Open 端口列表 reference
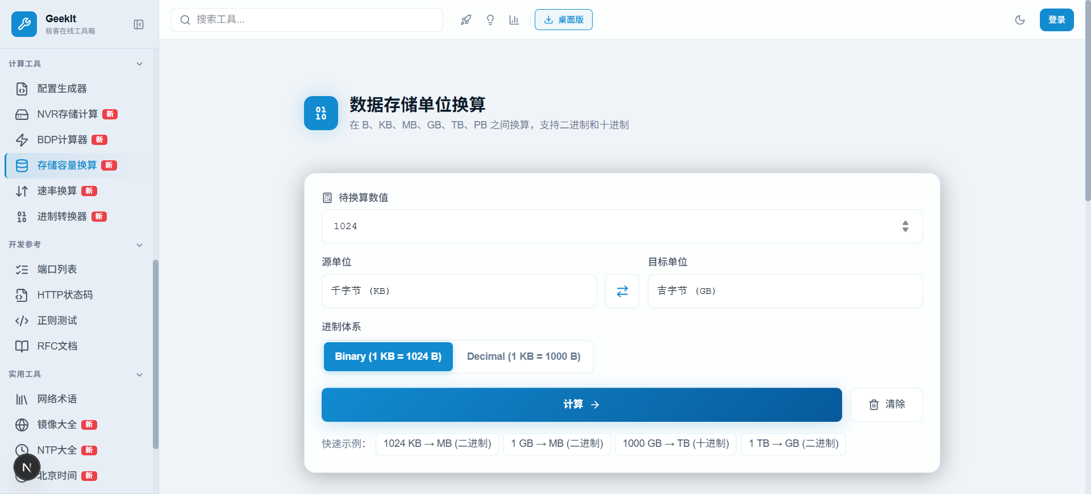The height and width of the screenshot is (494, 1091). click(74, 269)
